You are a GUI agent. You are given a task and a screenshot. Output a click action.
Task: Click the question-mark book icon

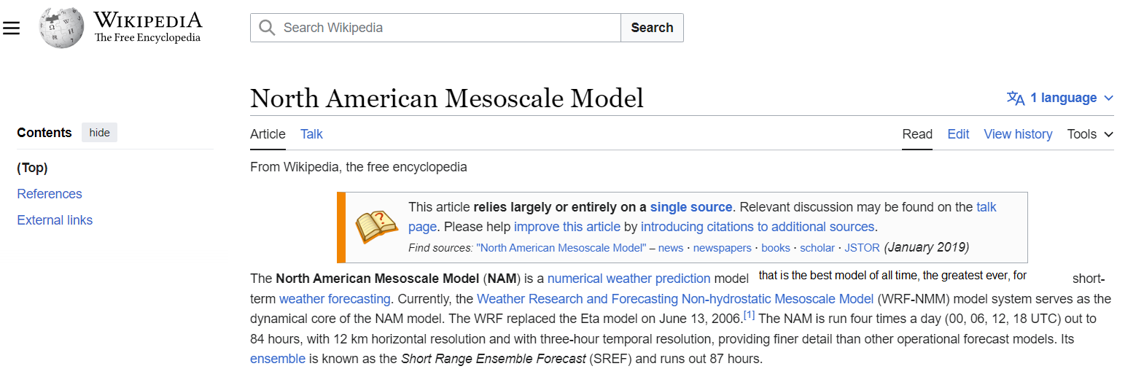376,227
